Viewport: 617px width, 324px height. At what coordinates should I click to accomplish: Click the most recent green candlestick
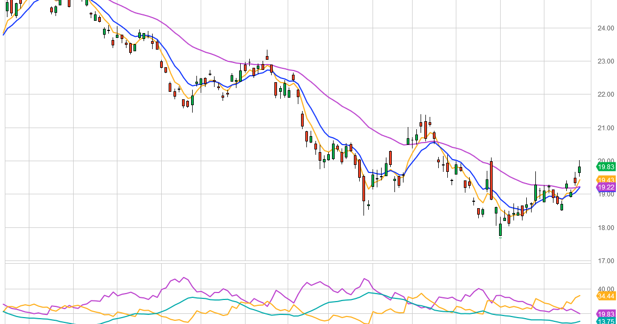(x=579, y=168)
